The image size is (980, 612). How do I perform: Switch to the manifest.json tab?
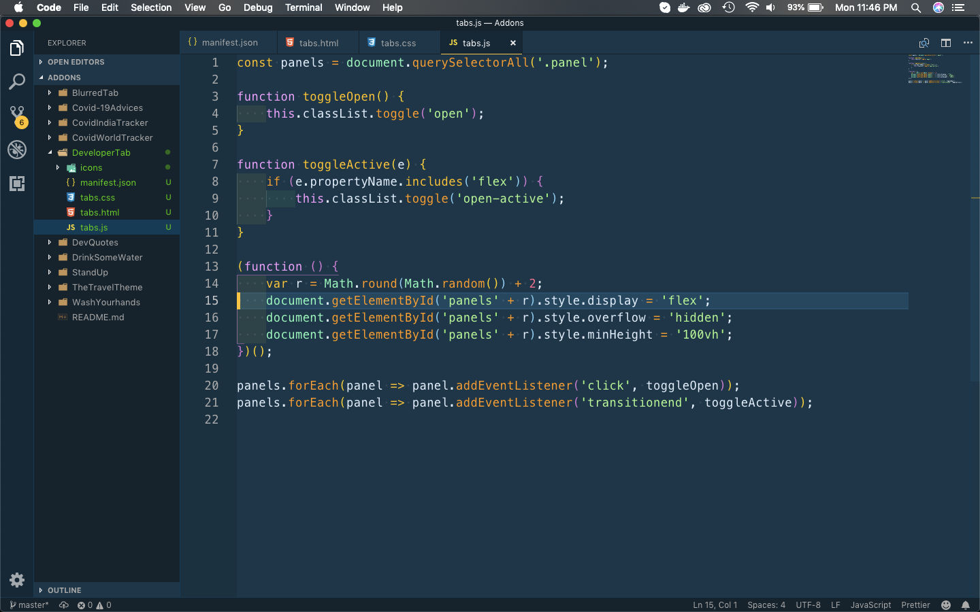(229, 42)
